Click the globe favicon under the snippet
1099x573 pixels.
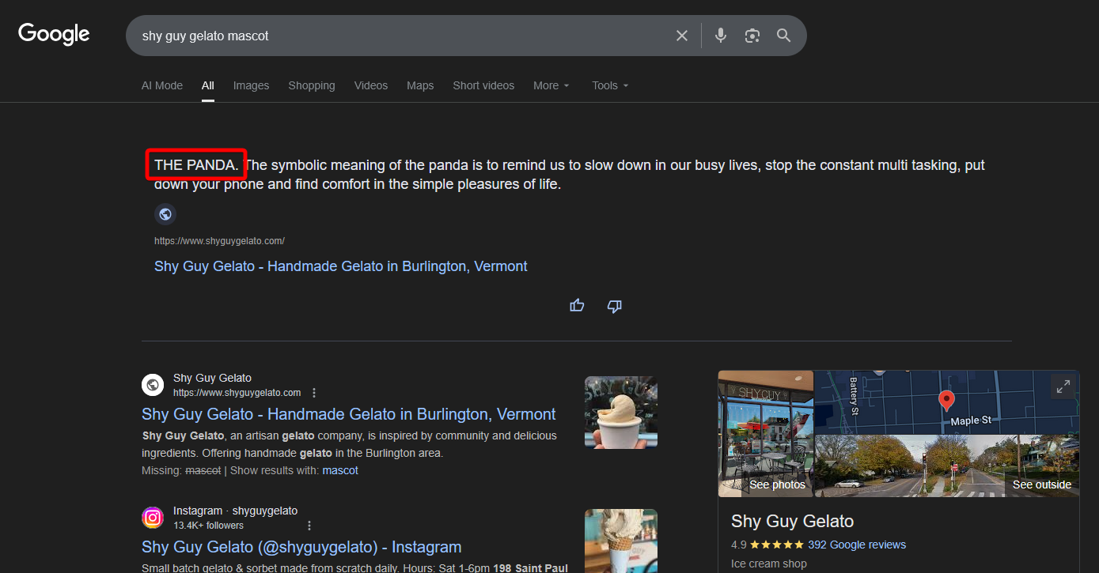point(165,213)
